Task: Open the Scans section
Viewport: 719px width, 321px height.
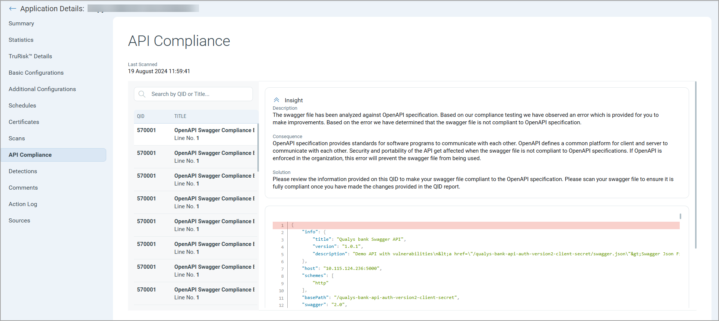Action: [17, 138]
